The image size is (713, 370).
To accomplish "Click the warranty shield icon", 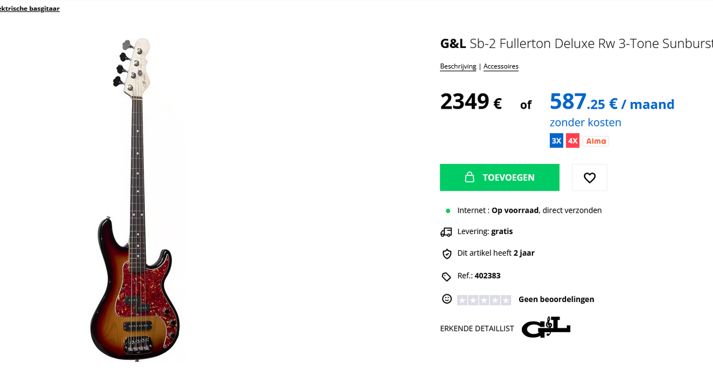I will 447,254.
